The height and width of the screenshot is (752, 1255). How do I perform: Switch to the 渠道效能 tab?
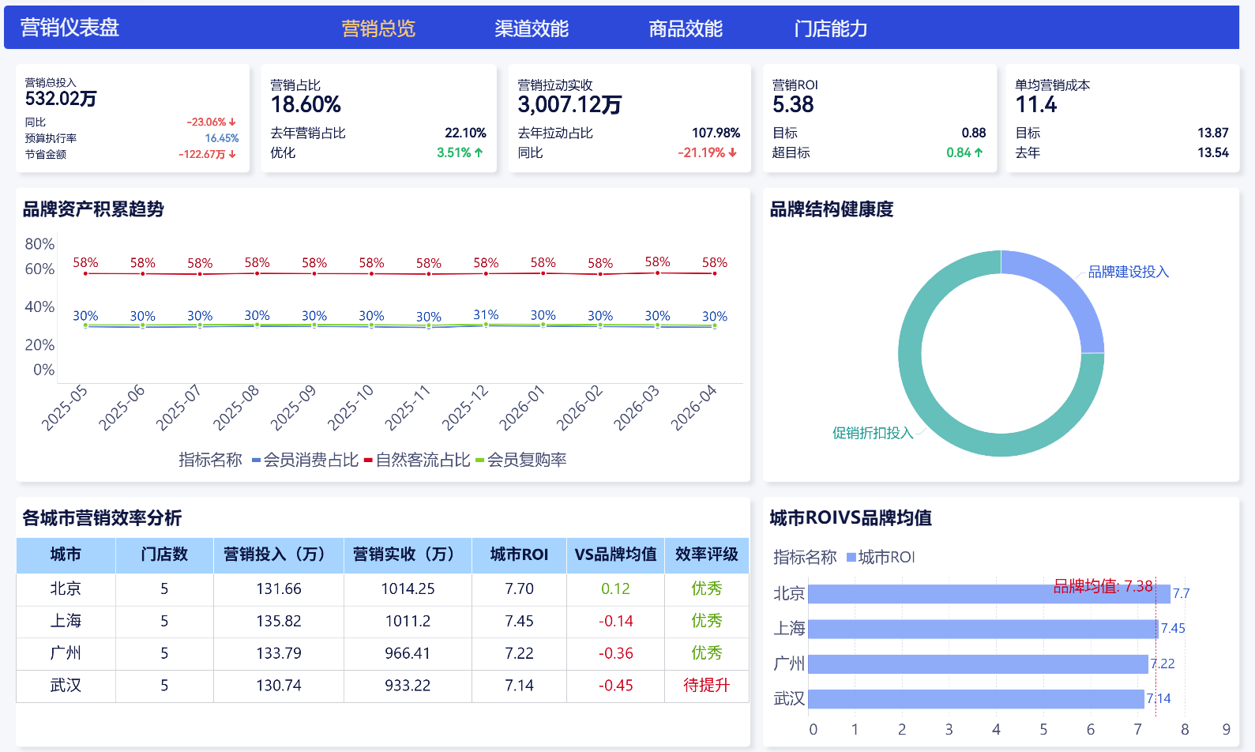(532, 28)
